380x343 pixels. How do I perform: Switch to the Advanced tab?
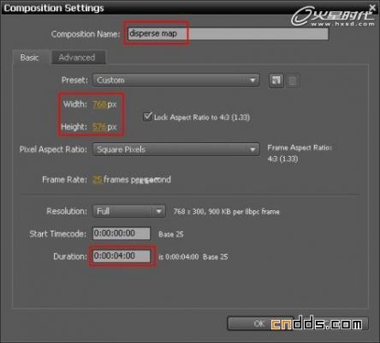(x=77, y=57)
